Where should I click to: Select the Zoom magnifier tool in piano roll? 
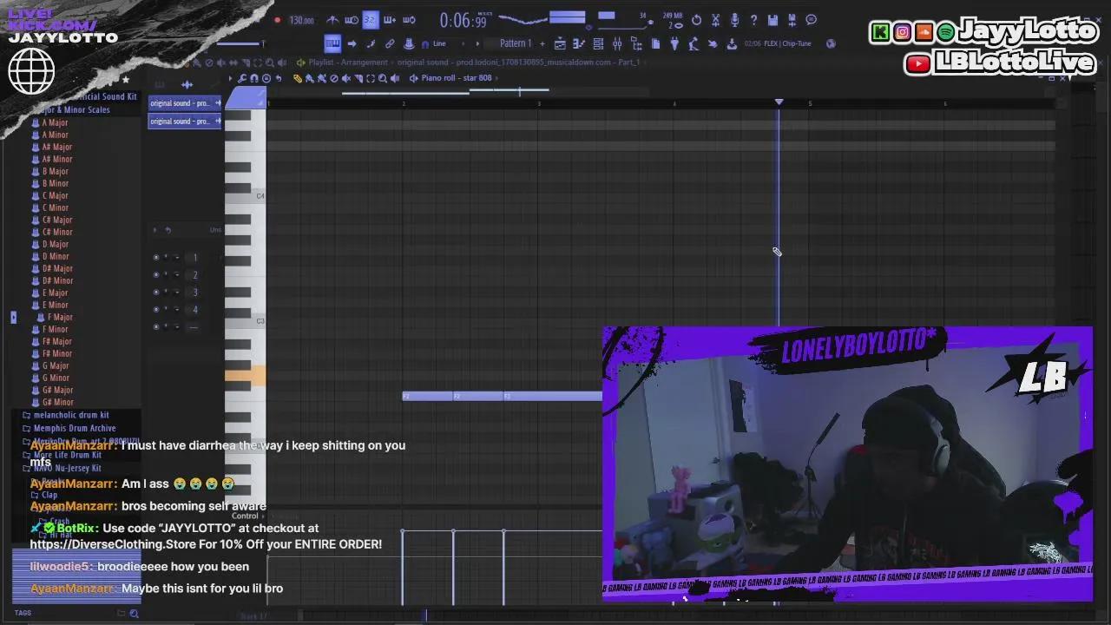click(382, 78)
